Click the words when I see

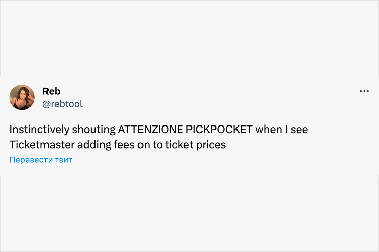pyautogui.click(x=281, y=129)
